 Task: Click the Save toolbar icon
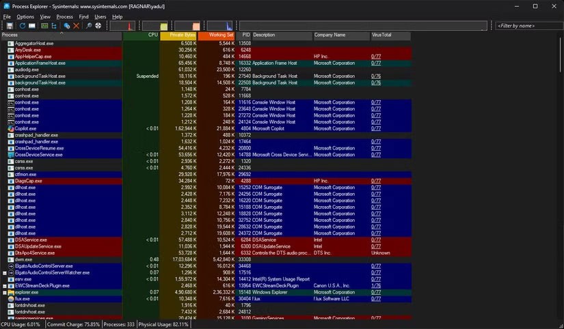[x=10, y=26]
